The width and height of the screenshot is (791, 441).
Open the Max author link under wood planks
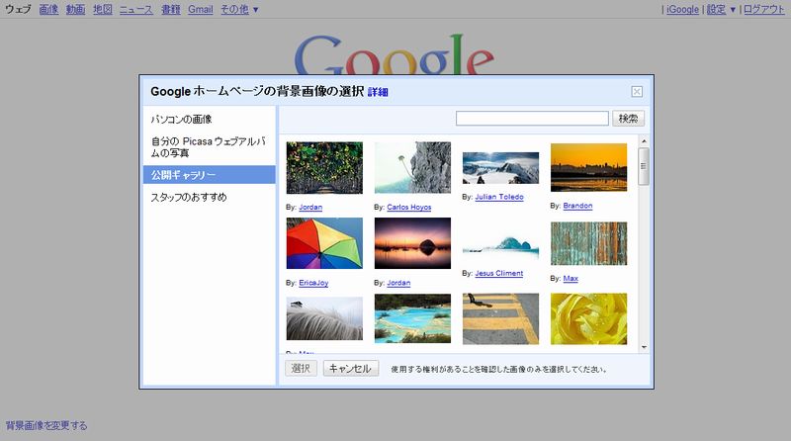tap(571, 278)
